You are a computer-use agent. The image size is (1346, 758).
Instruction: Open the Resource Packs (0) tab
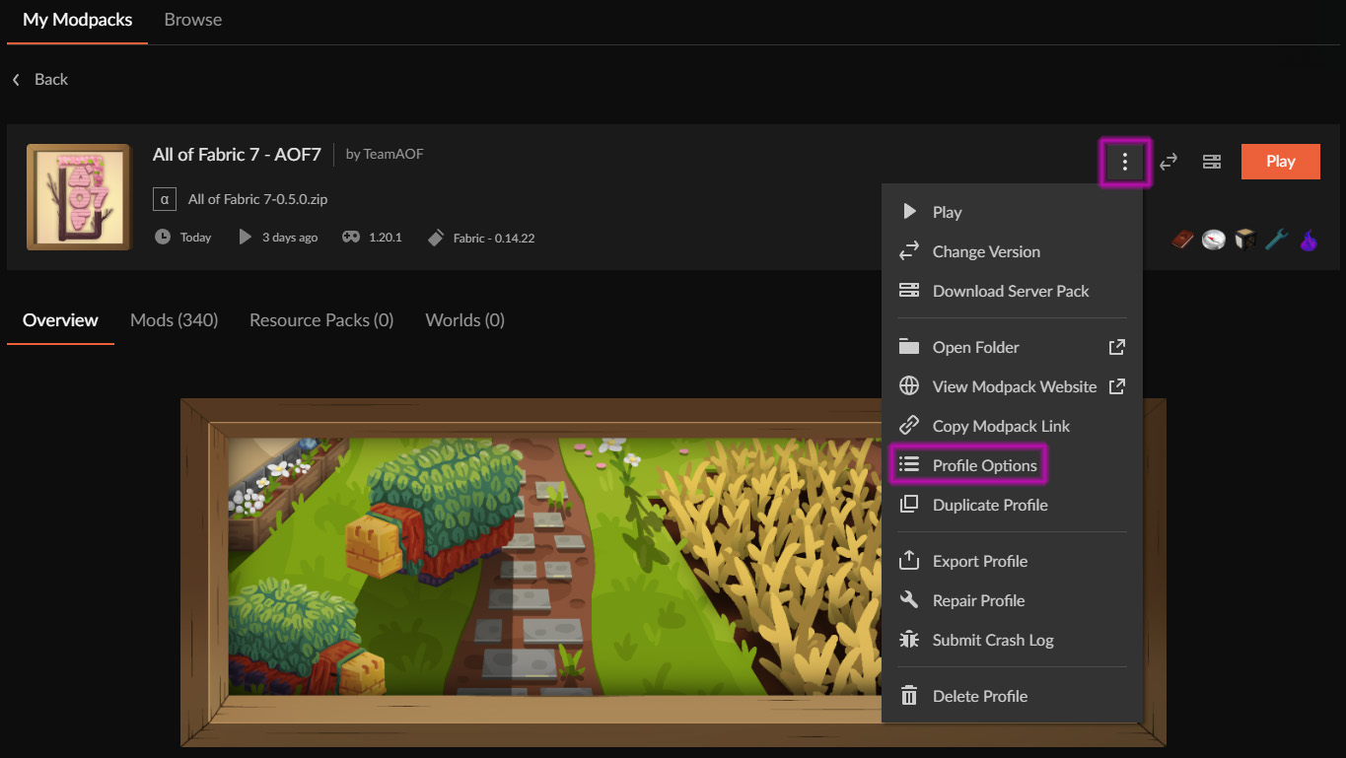click(321, 320)
